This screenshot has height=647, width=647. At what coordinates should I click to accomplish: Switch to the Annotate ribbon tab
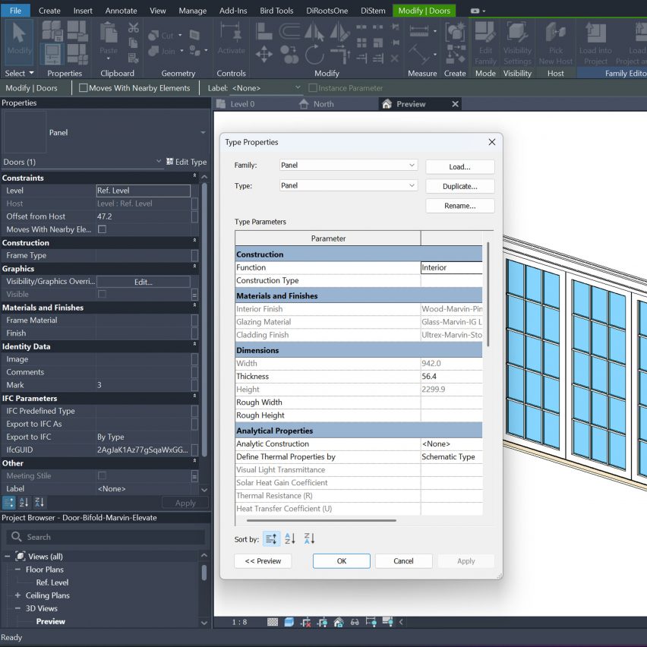[121, 11]
